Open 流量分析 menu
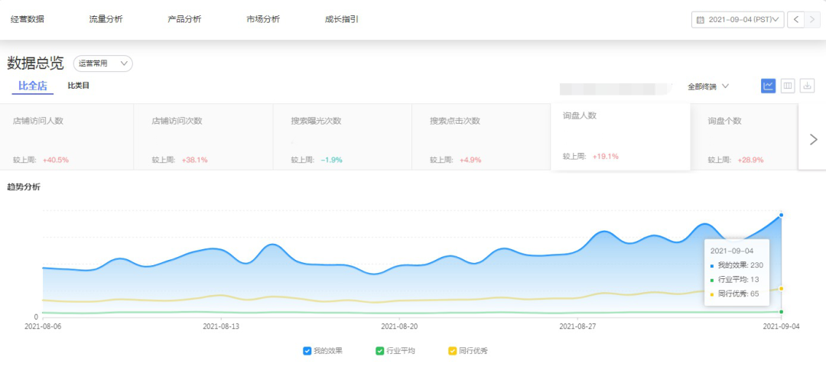The height and width of the screenshot is (367, 826). 106,19
